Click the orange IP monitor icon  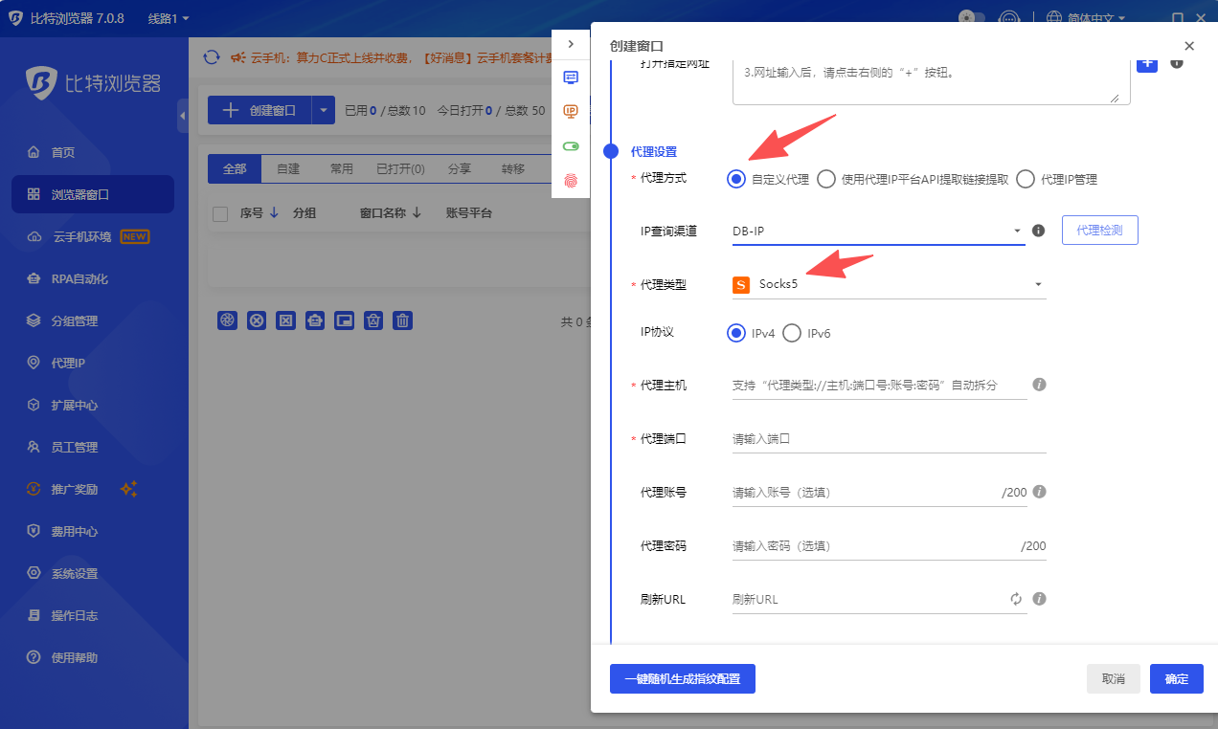click(571, 111)
